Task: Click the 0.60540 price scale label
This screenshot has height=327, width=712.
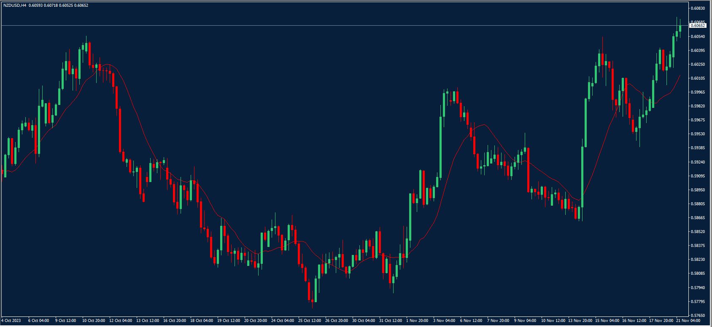Action: pyautogui.click(x=699, y=37)
